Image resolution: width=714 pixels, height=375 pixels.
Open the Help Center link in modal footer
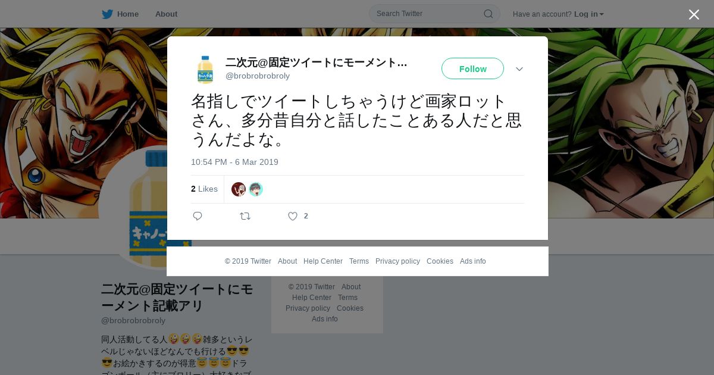(323, 261)
